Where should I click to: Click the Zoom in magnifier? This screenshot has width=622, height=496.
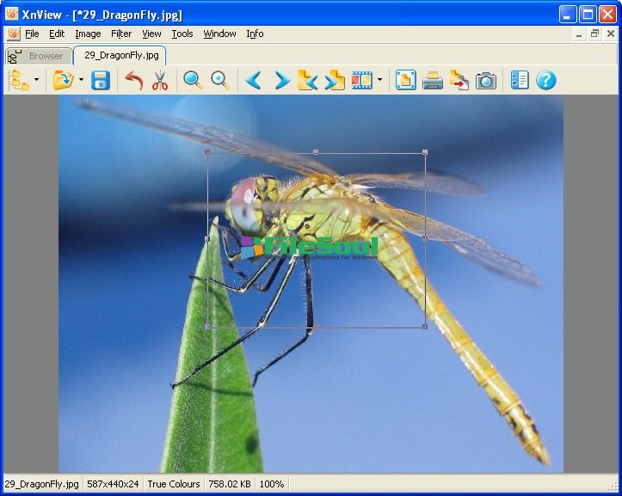pos(194,81)
